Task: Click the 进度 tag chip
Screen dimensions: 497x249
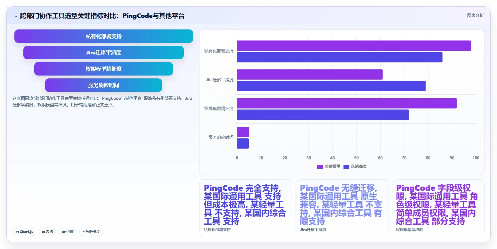Action: [x=68, y=232]
